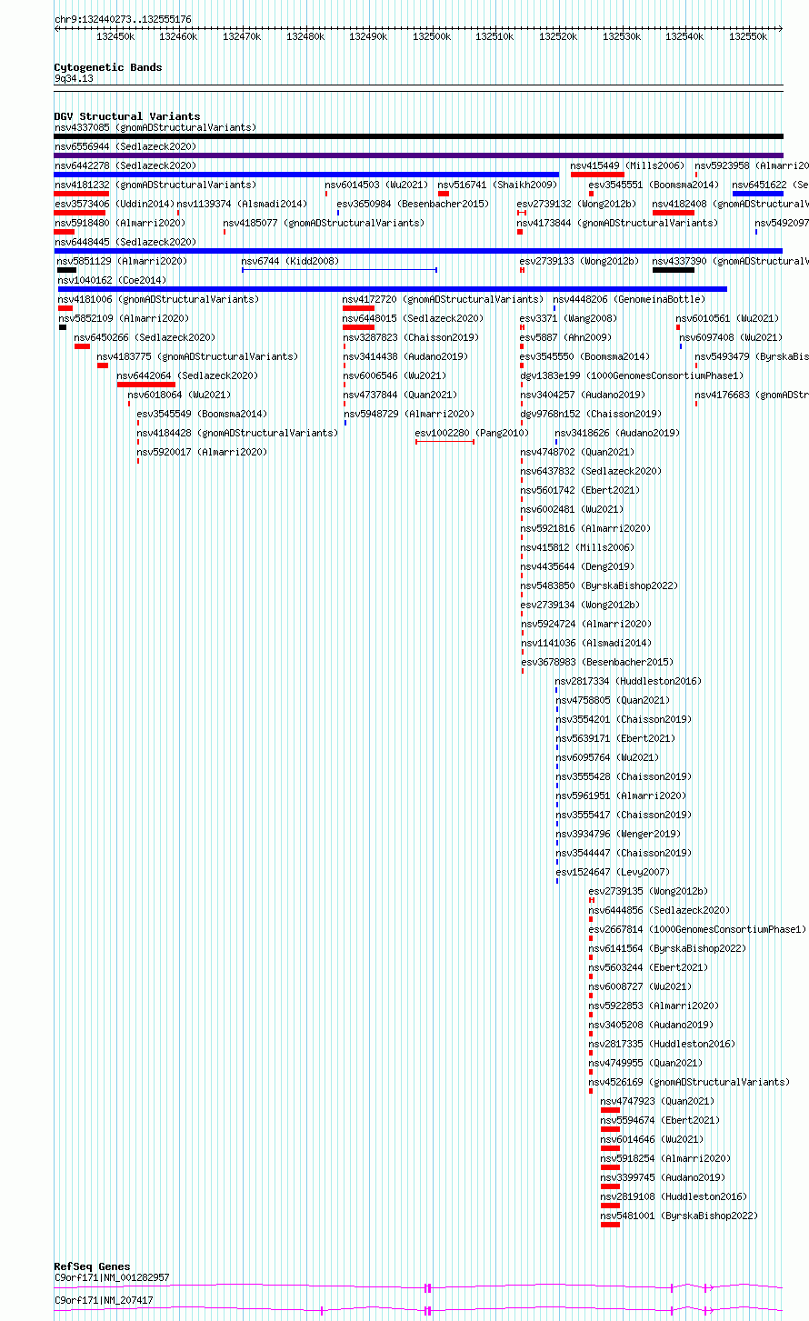The height and width of the screenshot is (1321, 809).
Task: Select the nsv5923958 variant label
Action: 752,165
